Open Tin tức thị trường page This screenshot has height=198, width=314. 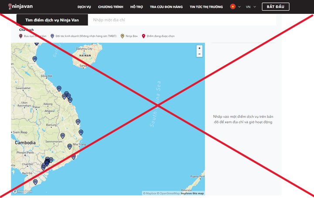point(206,7)
